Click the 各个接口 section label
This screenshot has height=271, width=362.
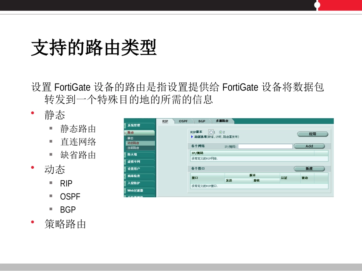click(x=198, y=168)
